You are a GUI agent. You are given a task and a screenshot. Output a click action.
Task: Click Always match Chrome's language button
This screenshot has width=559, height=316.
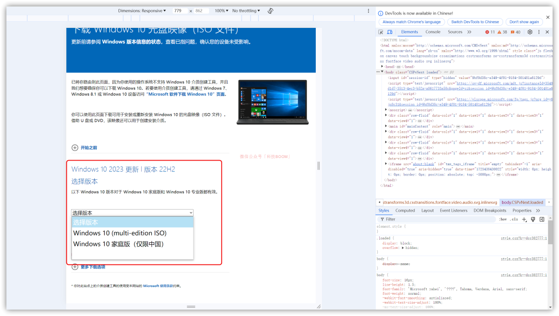[411, 22]
